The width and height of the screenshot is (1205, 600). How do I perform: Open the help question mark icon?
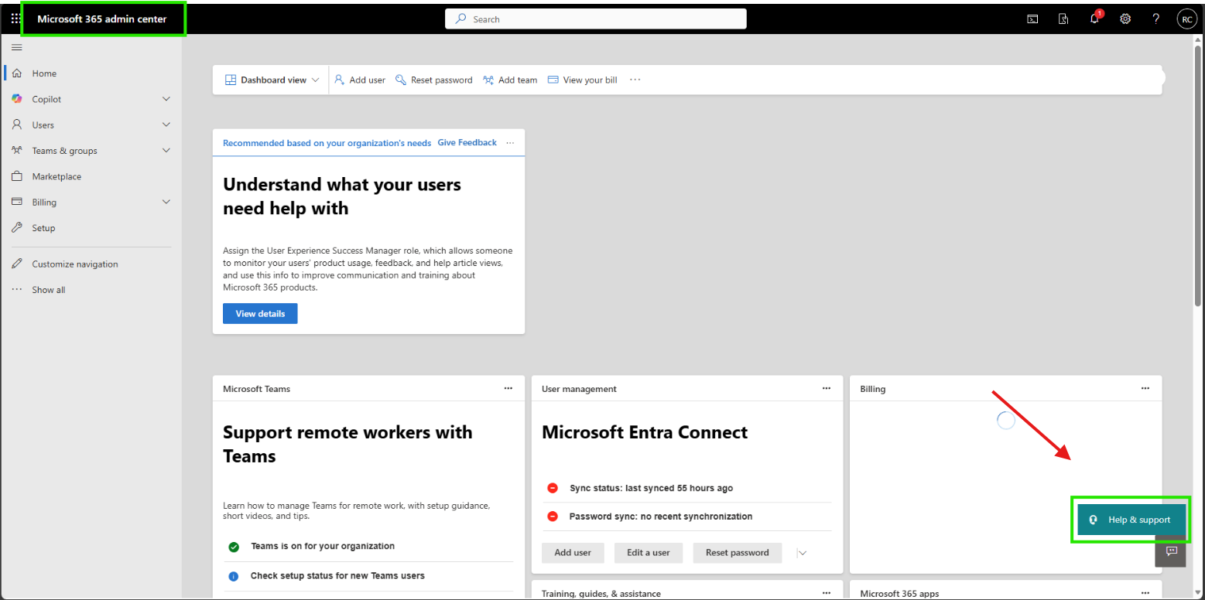point(1156,19)
